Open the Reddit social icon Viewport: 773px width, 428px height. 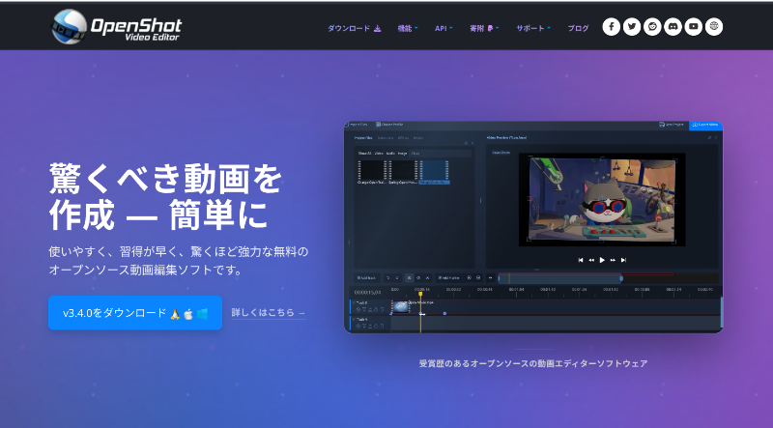click(652, 27)
